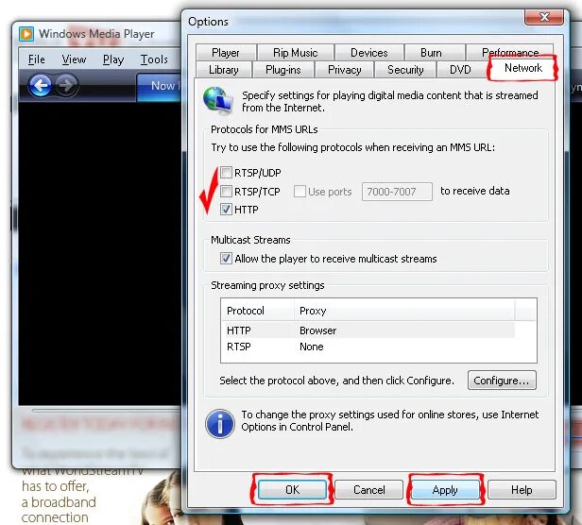Open the Plug-ins tab
Image resolution: width=582 pixels, height=525 pixels.
(x=283, y=69)
